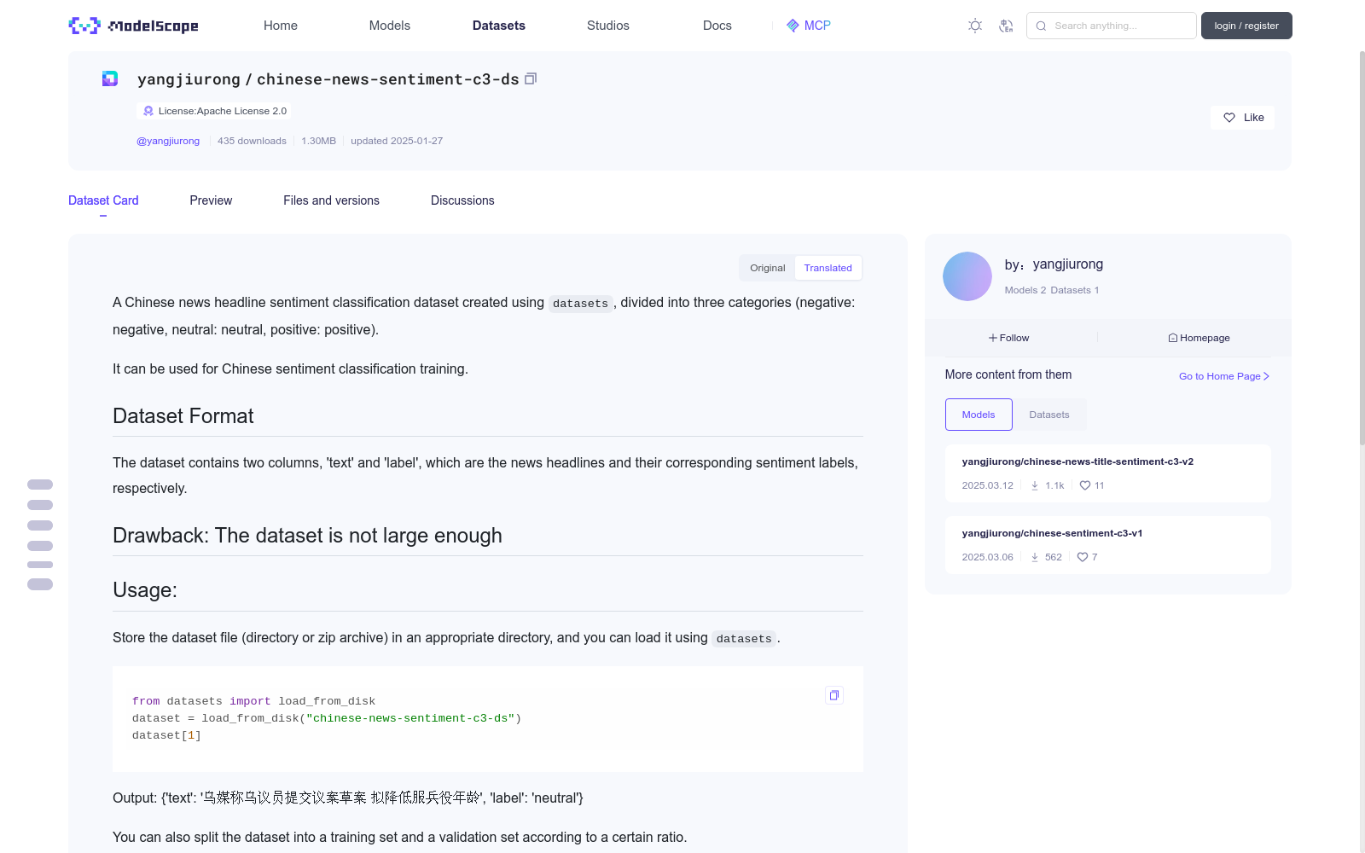Click the plus icon beside Follow
This screenshot has height=853, width=1365.
point(993,338)
